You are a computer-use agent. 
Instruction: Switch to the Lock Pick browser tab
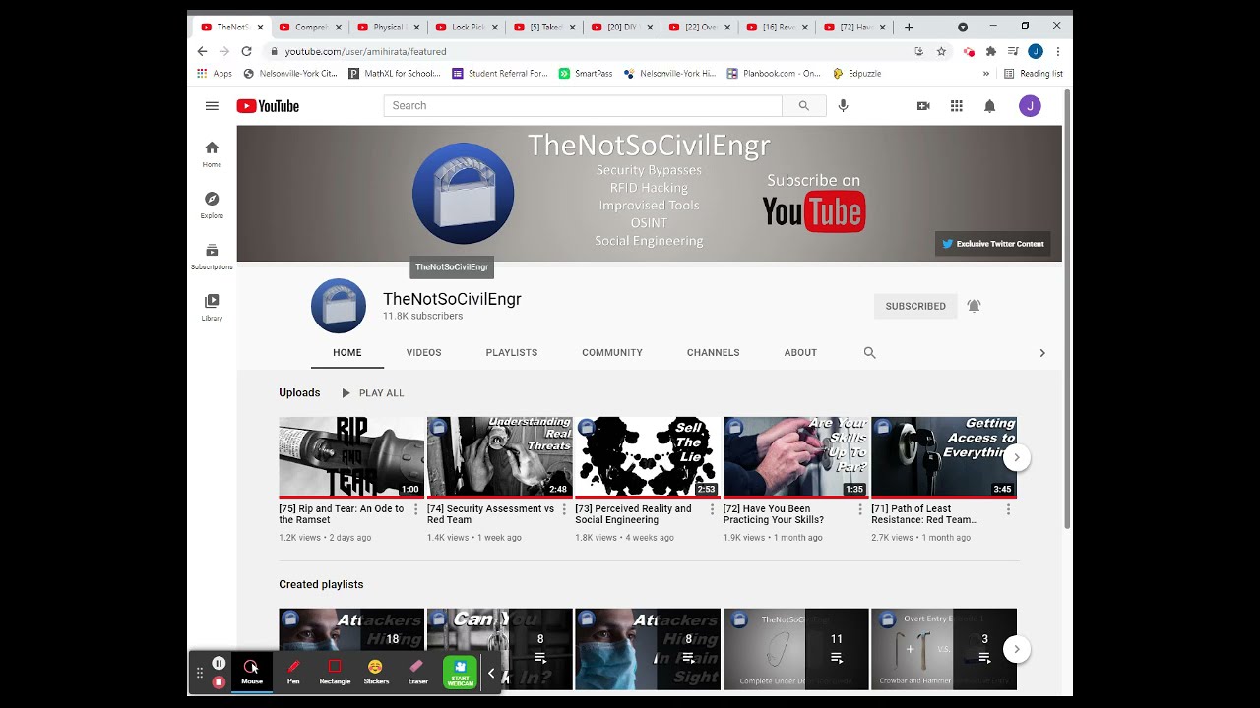click(467, 27)
